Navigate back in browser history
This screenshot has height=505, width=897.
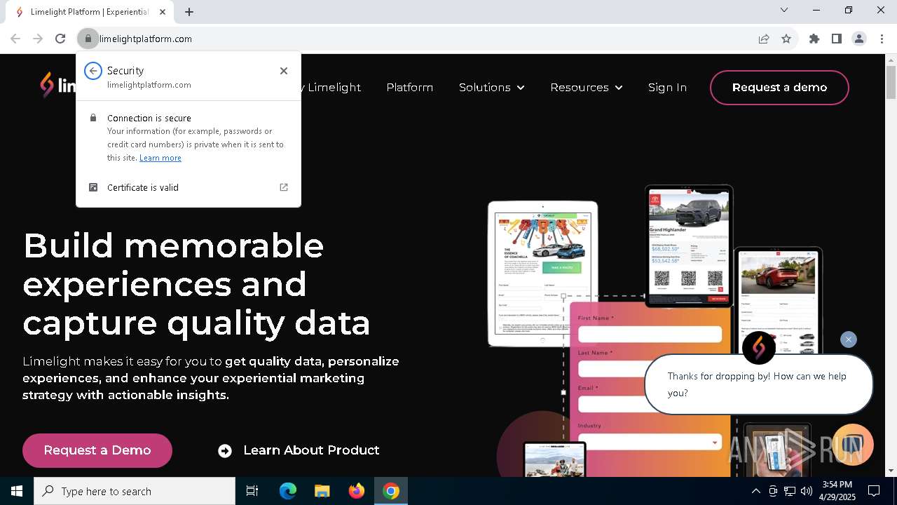pos(15,39)
